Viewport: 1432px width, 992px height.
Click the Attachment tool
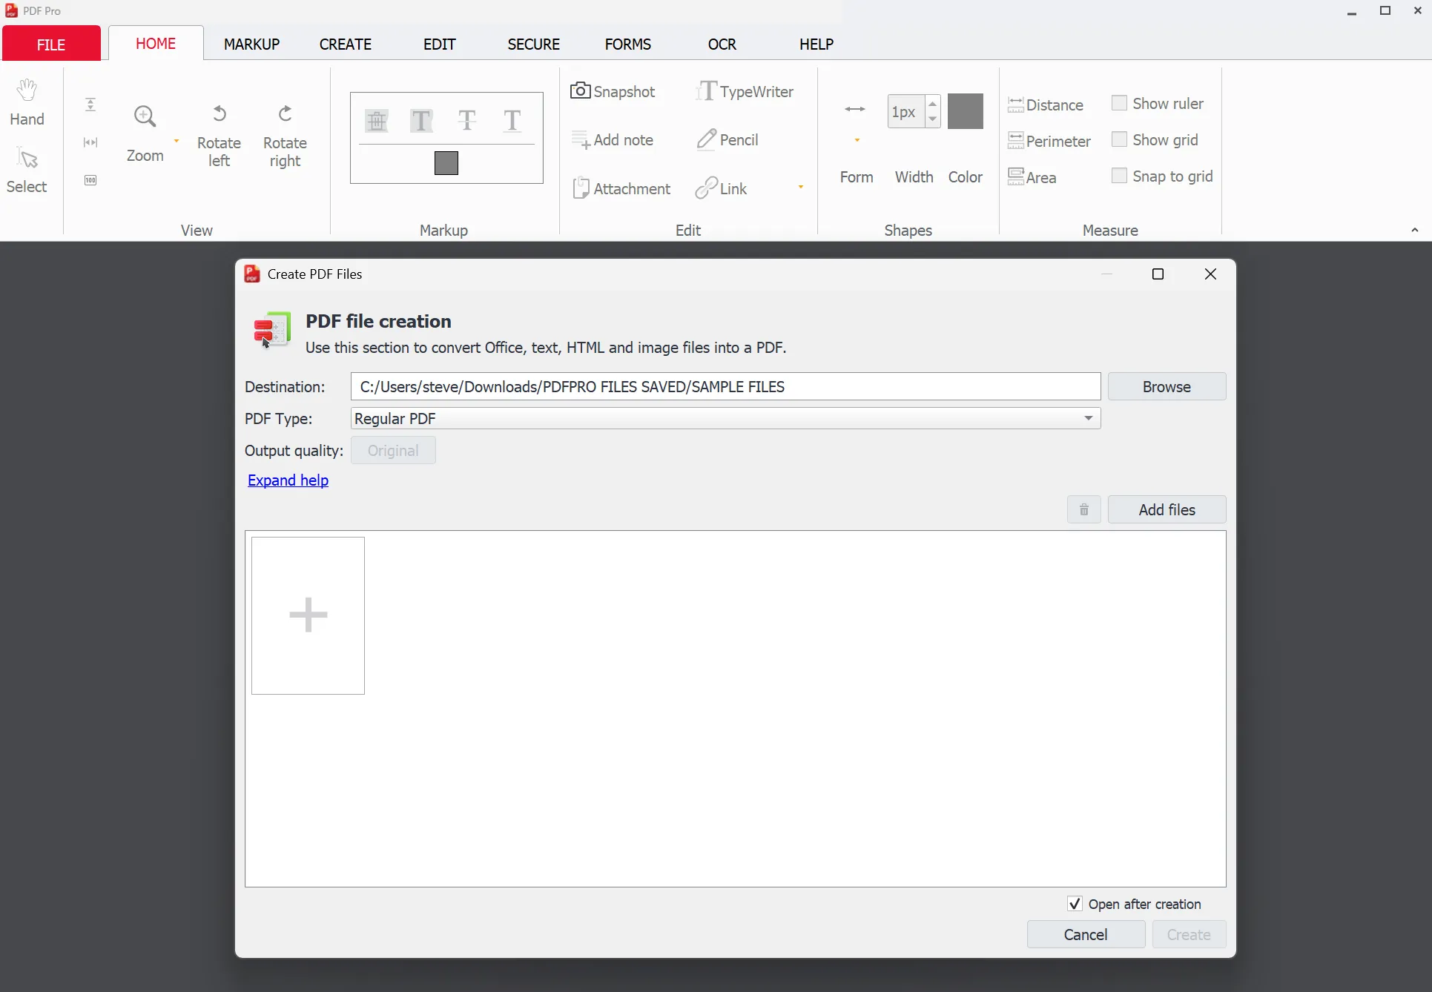621,188
